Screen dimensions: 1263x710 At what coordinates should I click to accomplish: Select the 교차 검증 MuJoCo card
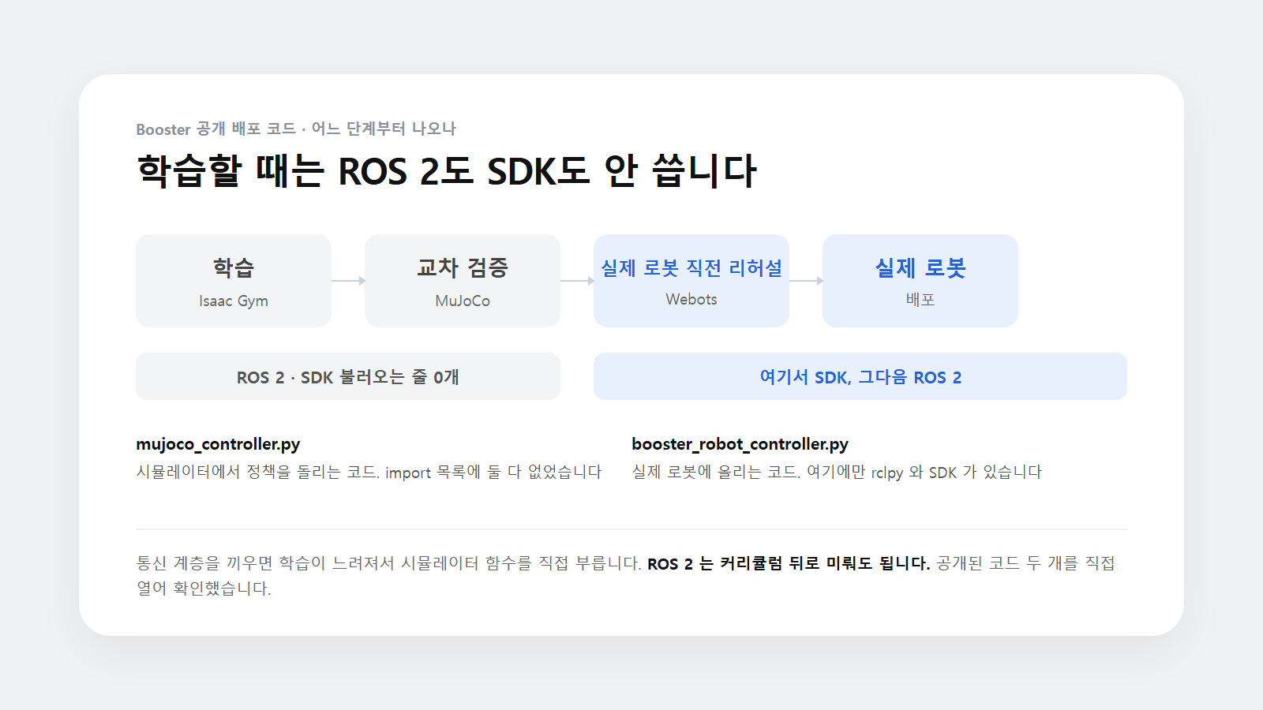[x=463, y=281]
